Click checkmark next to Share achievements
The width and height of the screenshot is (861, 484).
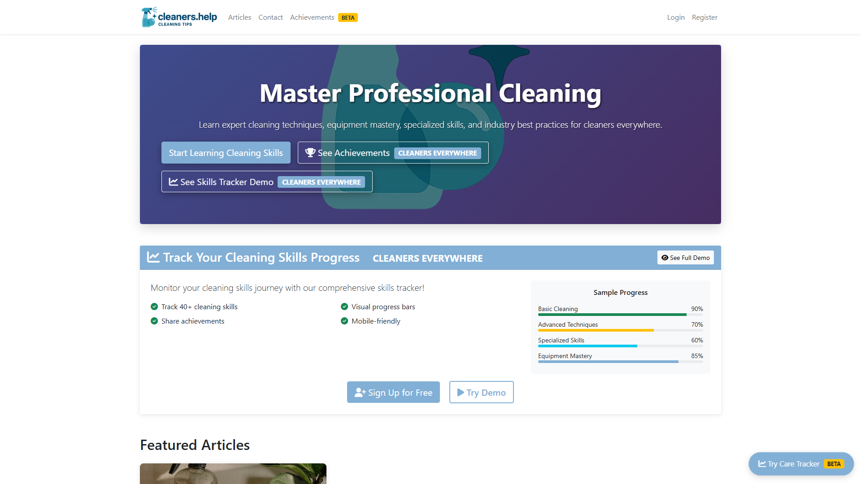[x=154, y=321]
